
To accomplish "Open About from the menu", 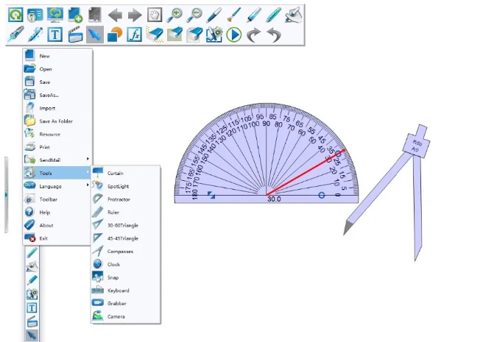I will point(57,225).
